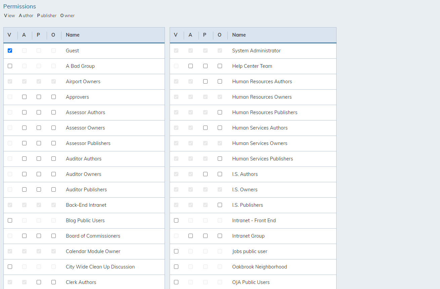Viewport: 440px width, 289px height.
Task: Enable Author permission for Auditor Authors
Action: [x=24, y=159]
